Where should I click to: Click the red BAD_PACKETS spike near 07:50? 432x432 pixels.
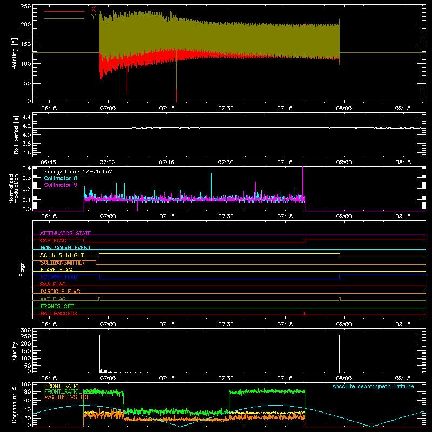(305, 313)
